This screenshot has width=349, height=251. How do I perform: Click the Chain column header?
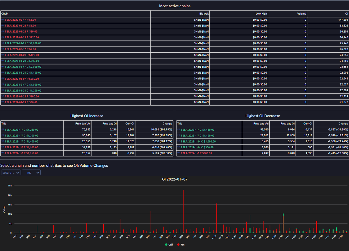point(75,14)
